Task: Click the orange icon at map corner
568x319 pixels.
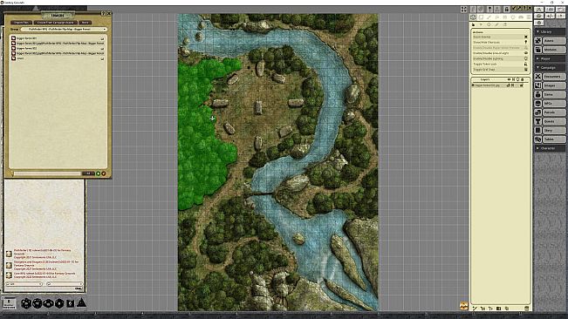Action: [x=463, y=306]
